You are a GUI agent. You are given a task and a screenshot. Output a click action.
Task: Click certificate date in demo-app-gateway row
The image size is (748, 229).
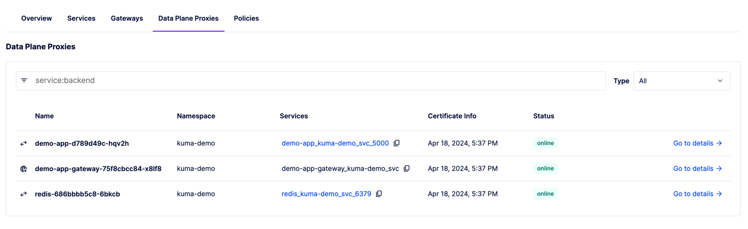(463, 169)
